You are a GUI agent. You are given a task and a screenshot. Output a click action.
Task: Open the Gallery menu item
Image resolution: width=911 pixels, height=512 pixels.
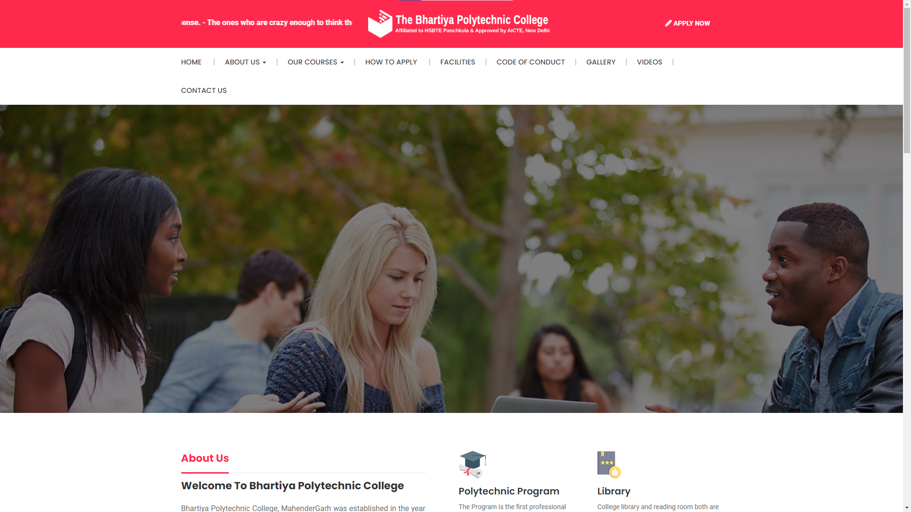(x=601, y=62)
